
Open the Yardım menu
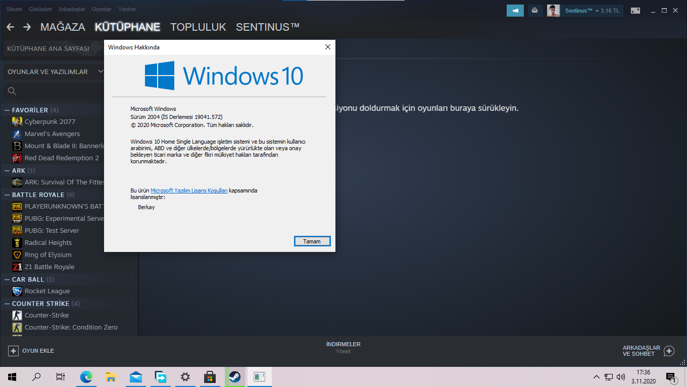127,10
